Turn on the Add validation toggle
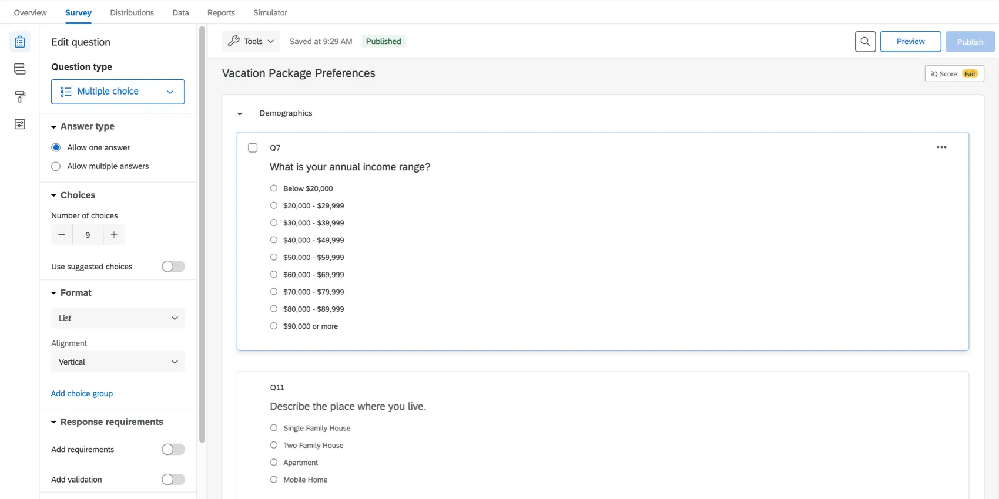This screenshot has width=999, height=499. click(x=173, y=480)
